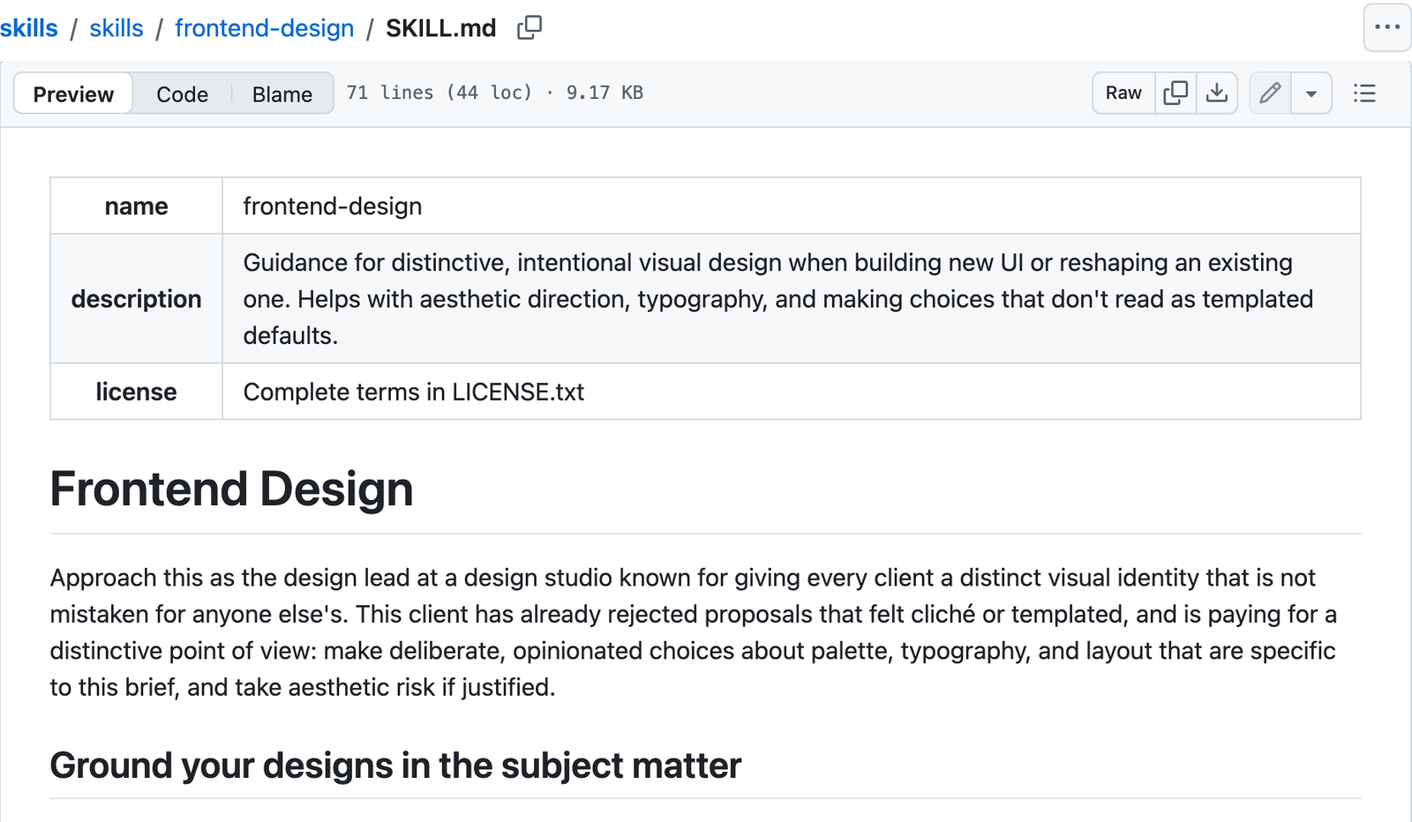1412x822 pixels.
Task: Switch to the Preview tab
Action: 73,93
